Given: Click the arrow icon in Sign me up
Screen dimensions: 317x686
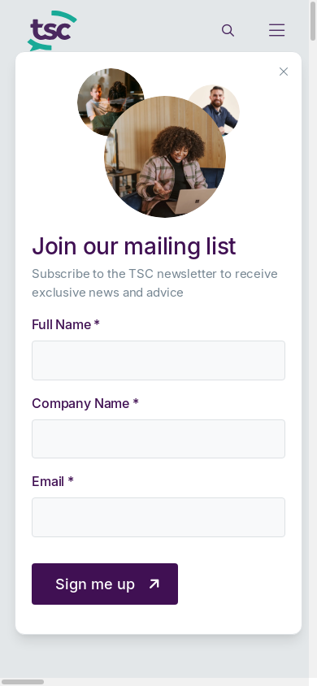Looking at the screenshot, I should 154,584.
